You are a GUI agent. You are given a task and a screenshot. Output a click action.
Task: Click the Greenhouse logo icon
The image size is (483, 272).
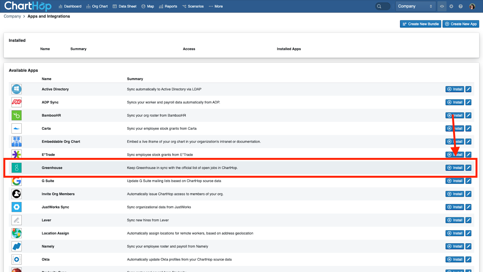pos(17,168)
